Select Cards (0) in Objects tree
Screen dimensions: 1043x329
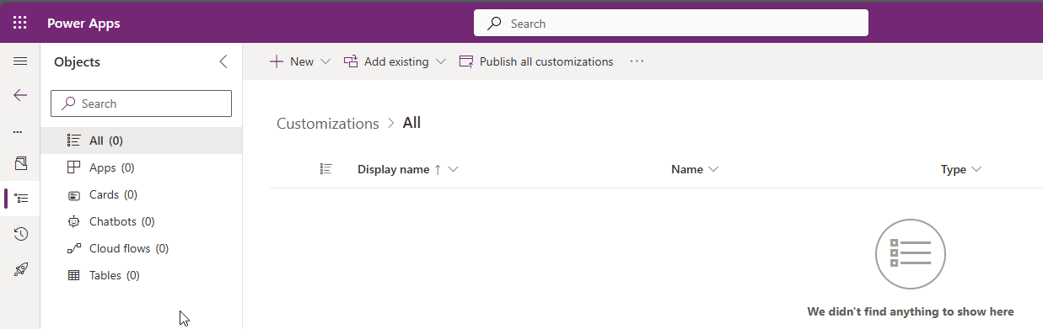142,194
